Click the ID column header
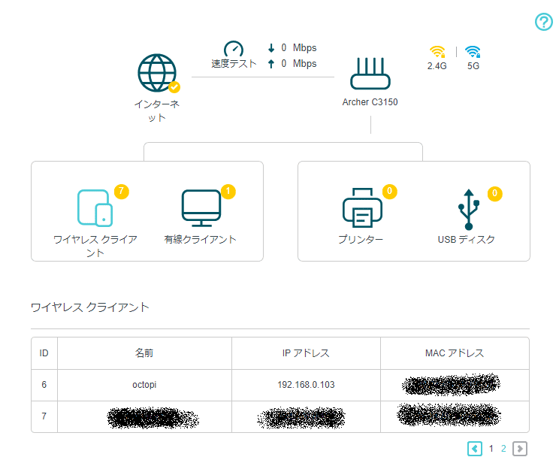559x457 pixels. [x=44, y=353]
